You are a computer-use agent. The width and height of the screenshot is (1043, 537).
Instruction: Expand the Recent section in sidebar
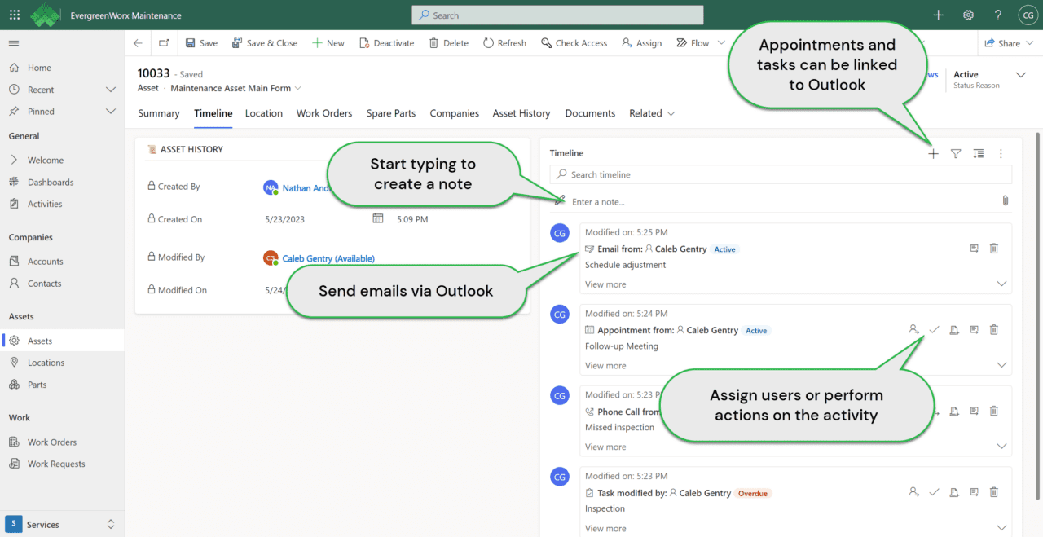tap(111, 90)
